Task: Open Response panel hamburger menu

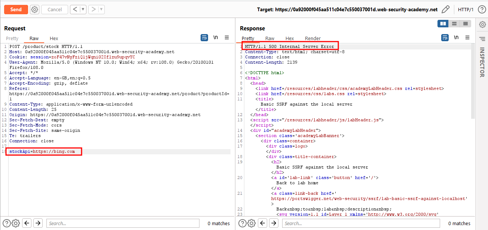Action: (467, 37)
